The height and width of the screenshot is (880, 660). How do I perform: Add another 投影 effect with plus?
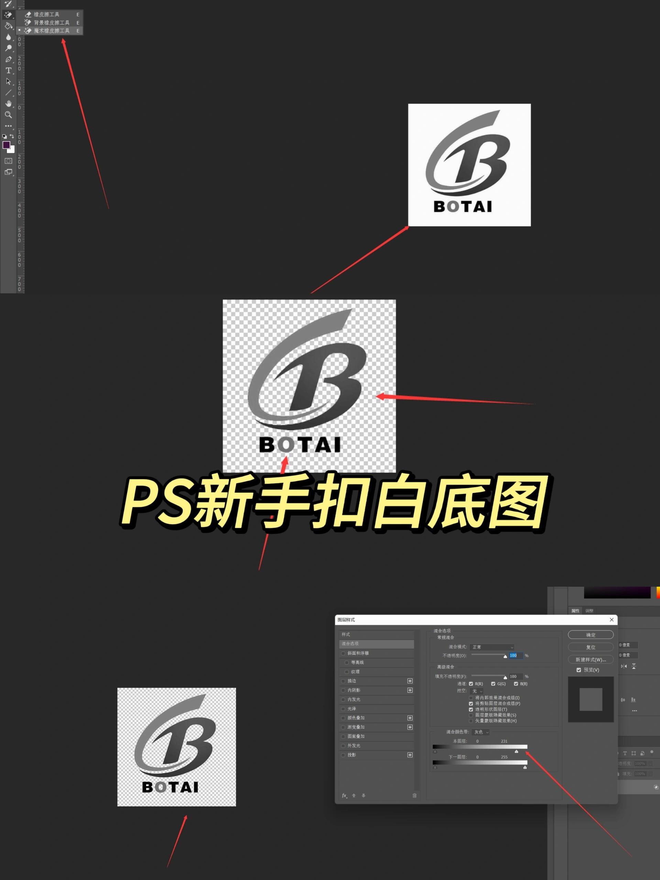pos(410,755)
